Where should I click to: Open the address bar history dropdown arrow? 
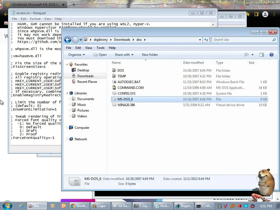pyautogui.click(x=200, y=40)
